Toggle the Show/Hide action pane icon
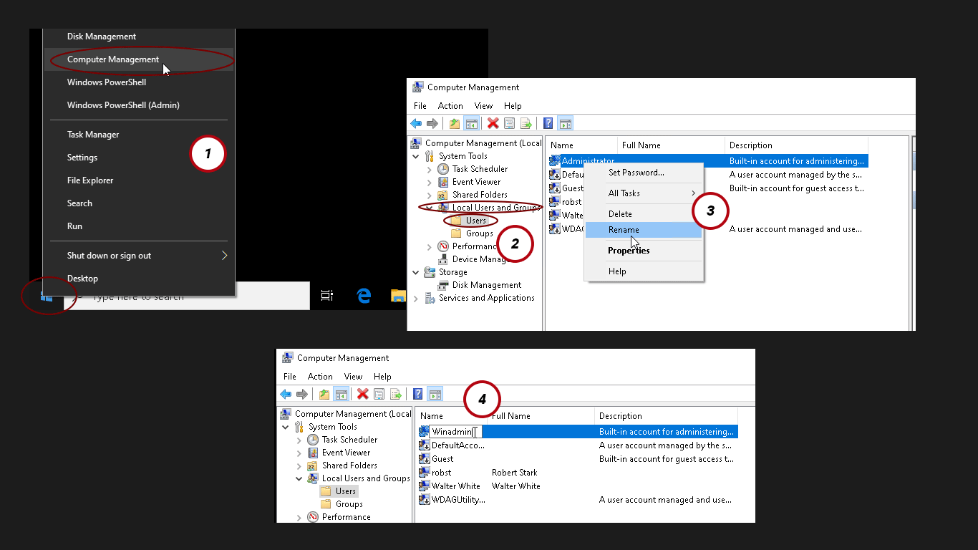Viewport: 978px width, 550px height. click(565, 123)
